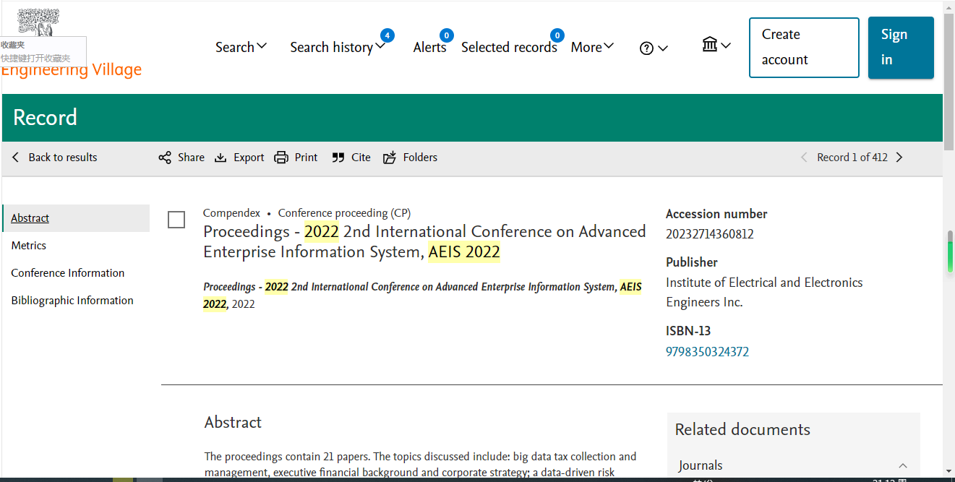955x482 pixels.
Task: Open the Alerts menu item
Action: tap(430, 47)
